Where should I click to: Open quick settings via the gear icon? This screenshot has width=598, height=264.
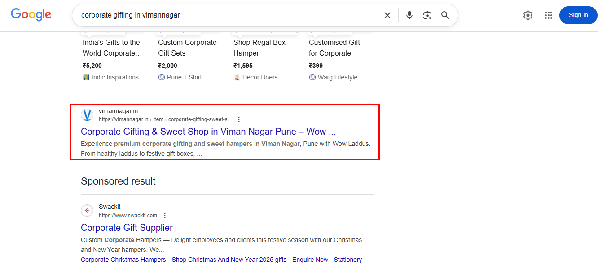(x=528, y=15)
